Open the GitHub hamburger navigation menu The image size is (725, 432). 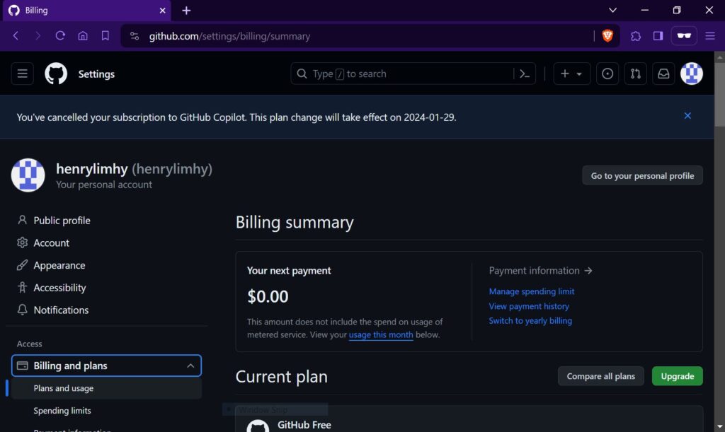tap(23, 74)
